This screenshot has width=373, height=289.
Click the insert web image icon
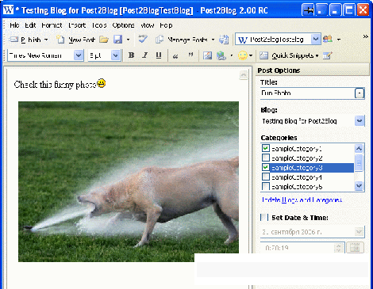tap(221, 55)
